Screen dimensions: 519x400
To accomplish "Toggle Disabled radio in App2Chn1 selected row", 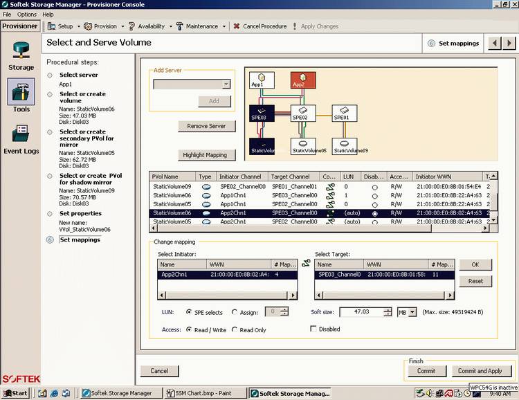I will click(374, 214).
